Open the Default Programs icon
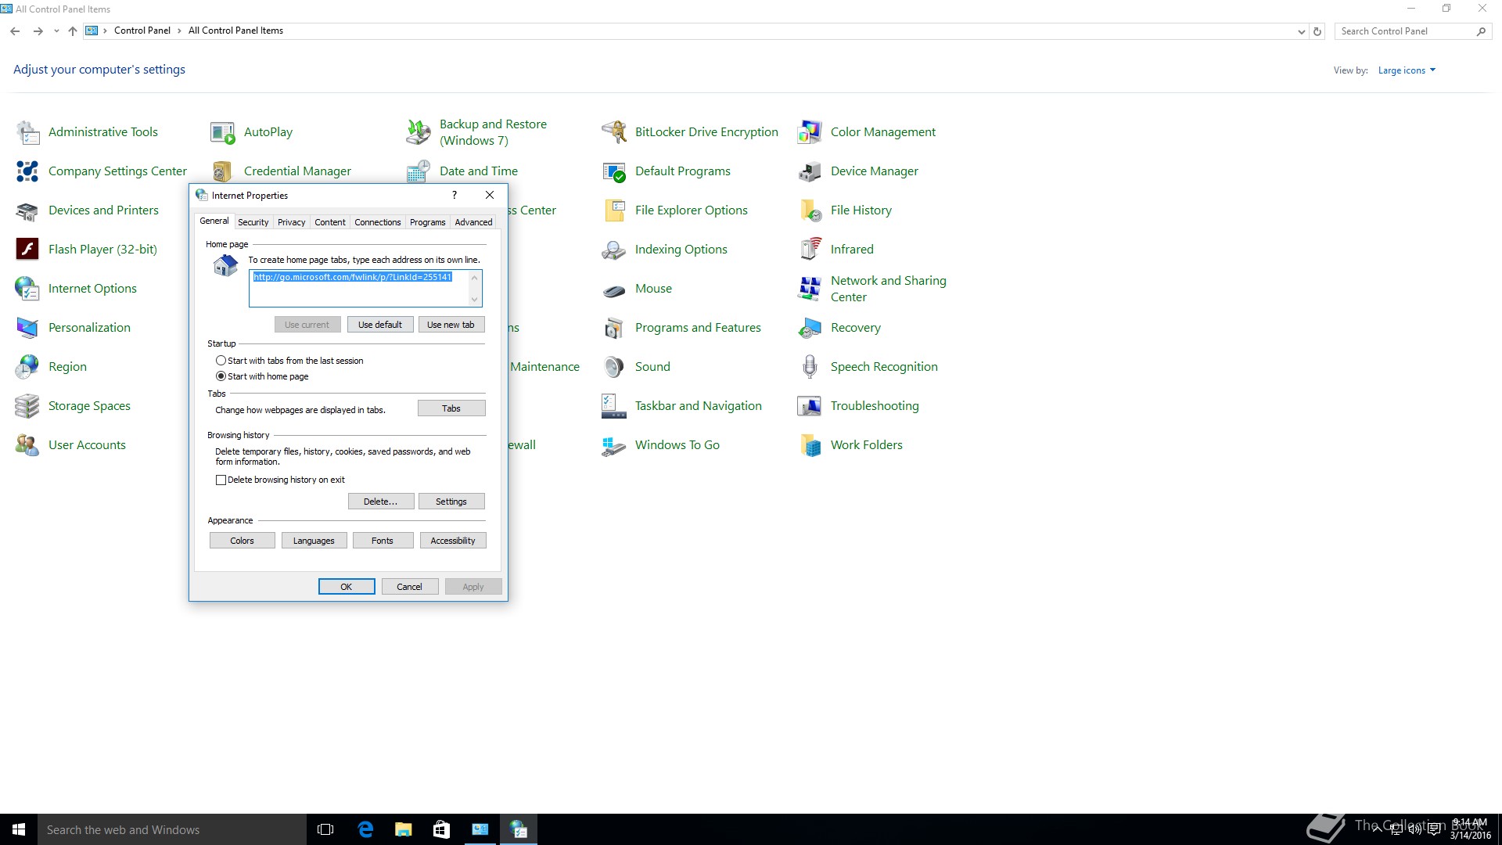The image size is (1502, 845). (614, 171)
